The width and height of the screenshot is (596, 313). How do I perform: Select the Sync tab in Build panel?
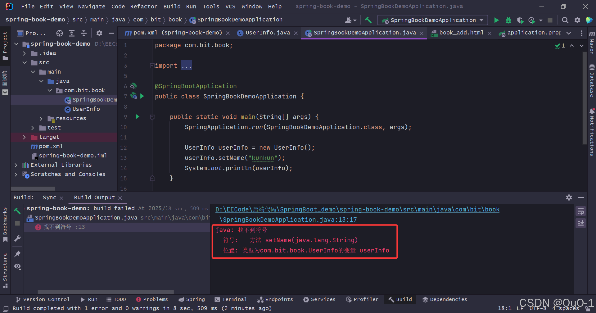coord(49,197)
